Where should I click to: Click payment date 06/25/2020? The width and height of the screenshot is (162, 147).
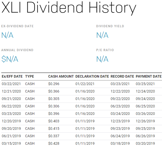(x=145, y=106)
